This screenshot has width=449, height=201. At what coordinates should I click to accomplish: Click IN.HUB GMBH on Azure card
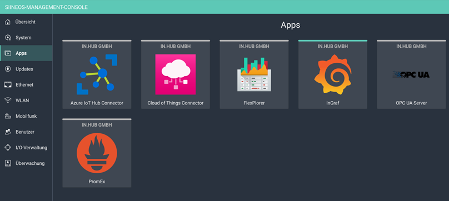pyautogui.click(x=97, y=46)
